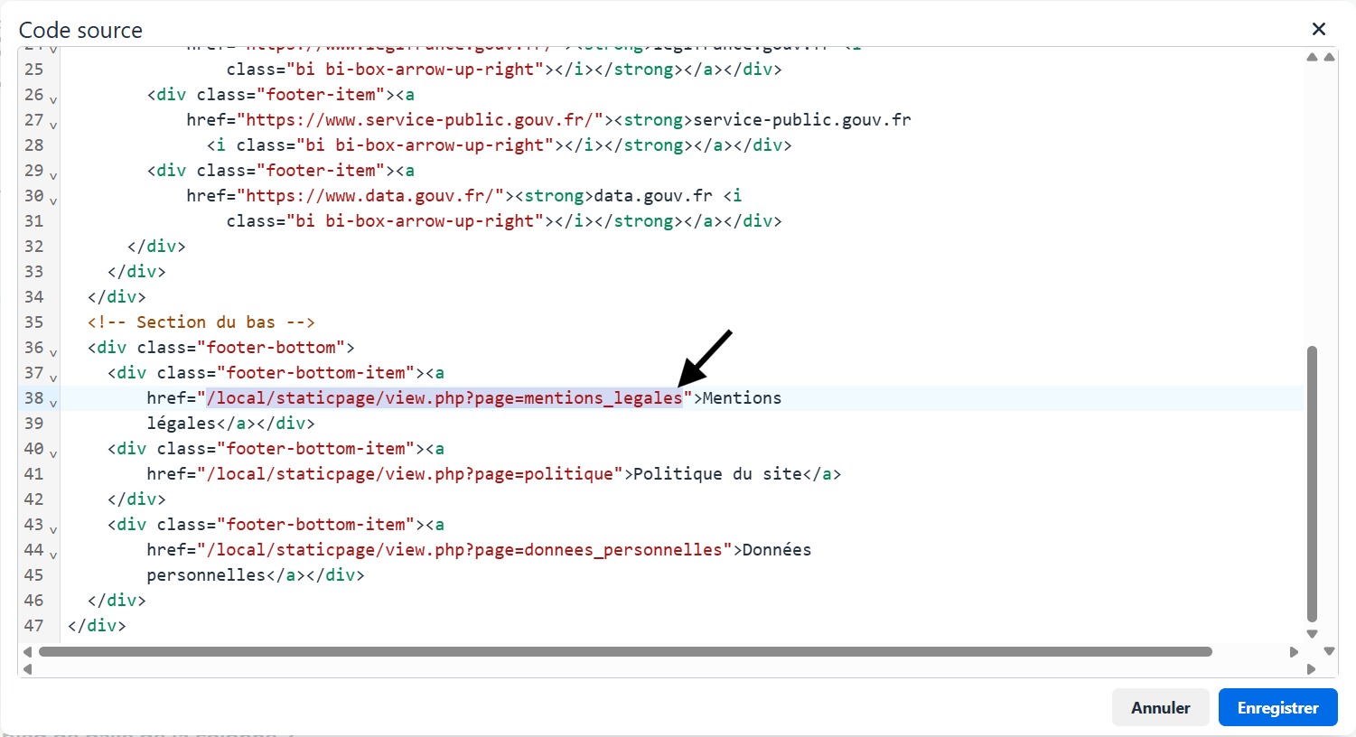Close the Code source dialog

pyautogui.click(x=1318, y=29)
